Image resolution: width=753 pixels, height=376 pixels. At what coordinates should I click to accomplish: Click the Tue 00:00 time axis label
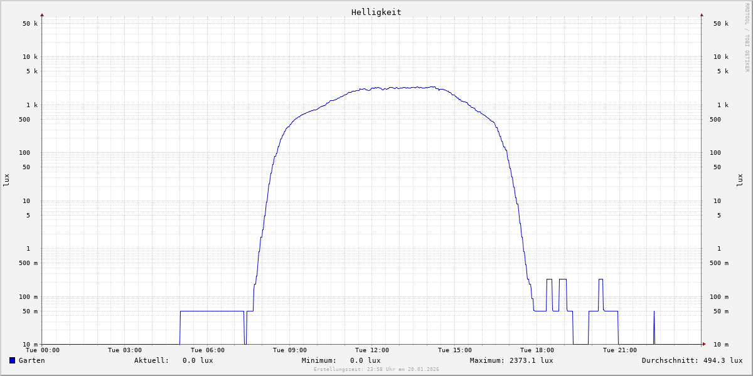(x=43, y=350)
